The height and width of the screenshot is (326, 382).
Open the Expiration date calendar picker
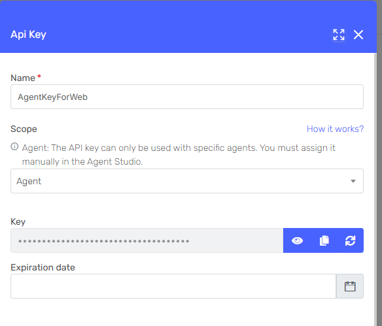pyautogui.click(x=350, y=286)
